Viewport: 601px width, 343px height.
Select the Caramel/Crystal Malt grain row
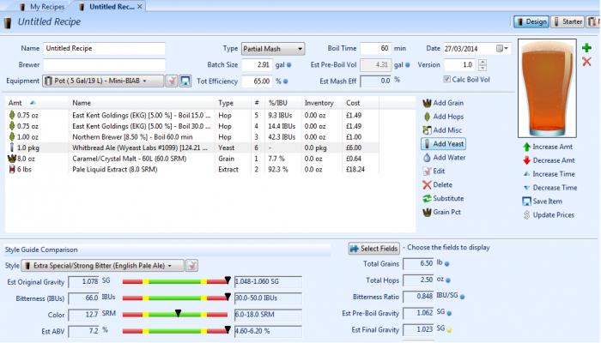pos(193,159)
